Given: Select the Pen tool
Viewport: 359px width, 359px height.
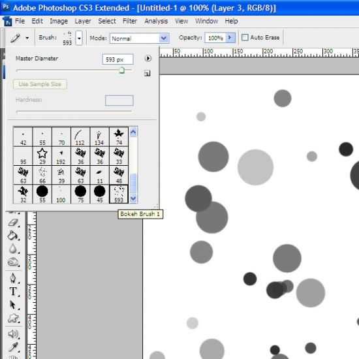Looking at the screenshot, I should (13, 278).
